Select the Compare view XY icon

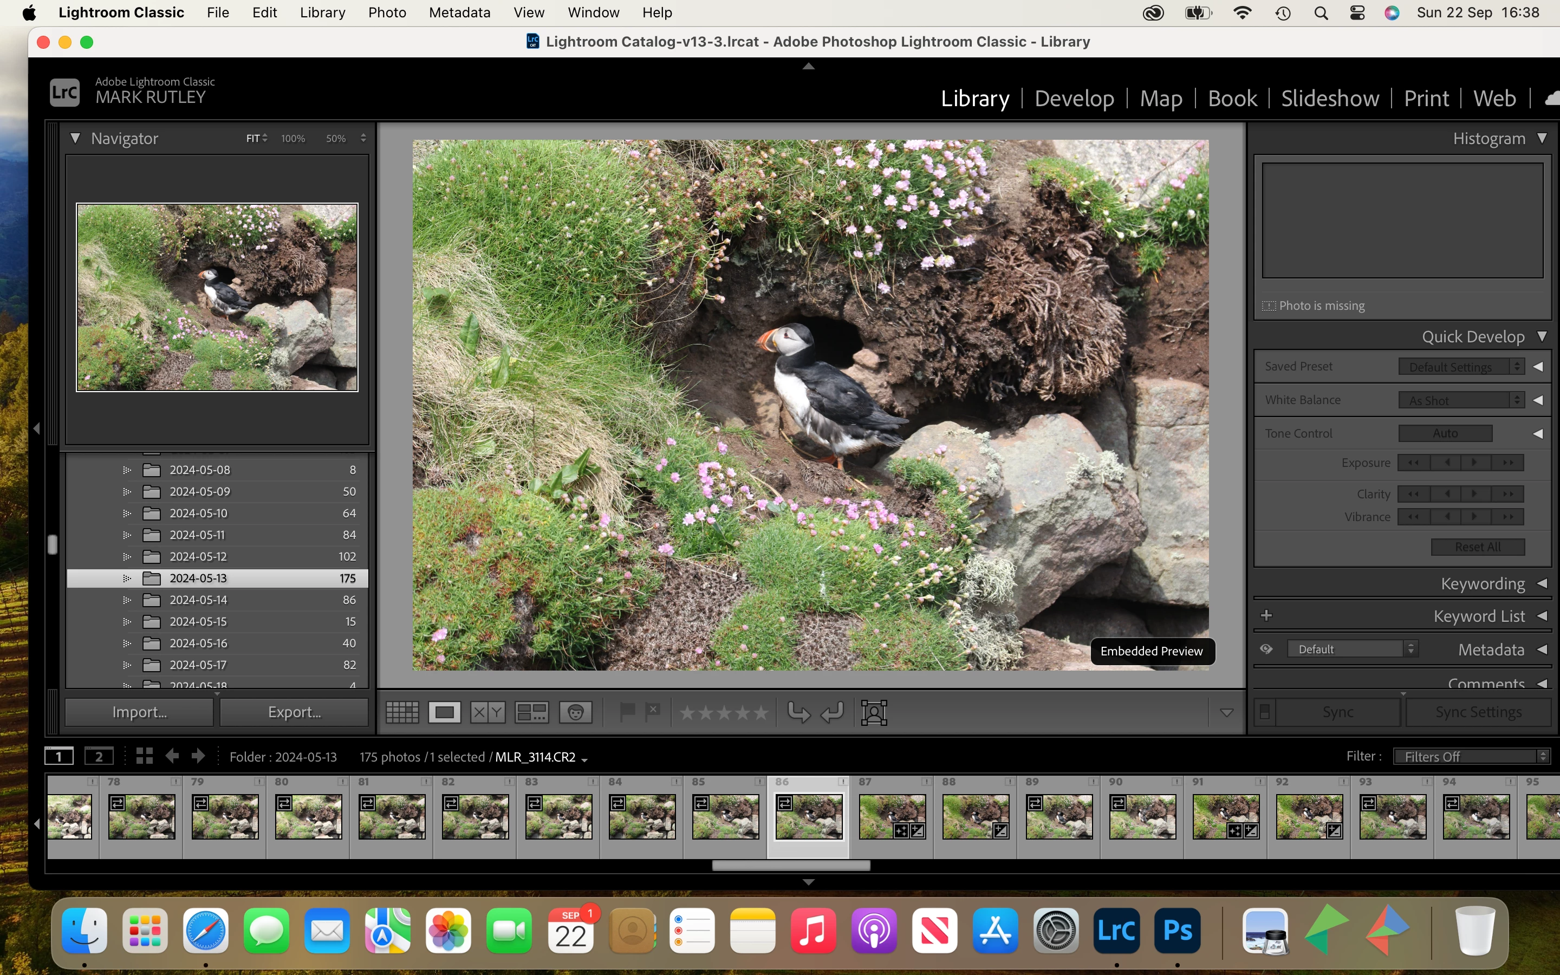tap(487, 712)
